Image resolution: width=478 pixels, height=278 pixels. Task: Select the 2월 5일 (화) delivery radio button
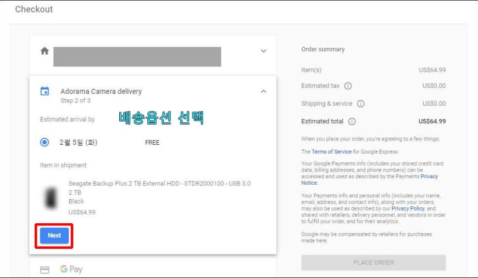[x=45, y=142]
